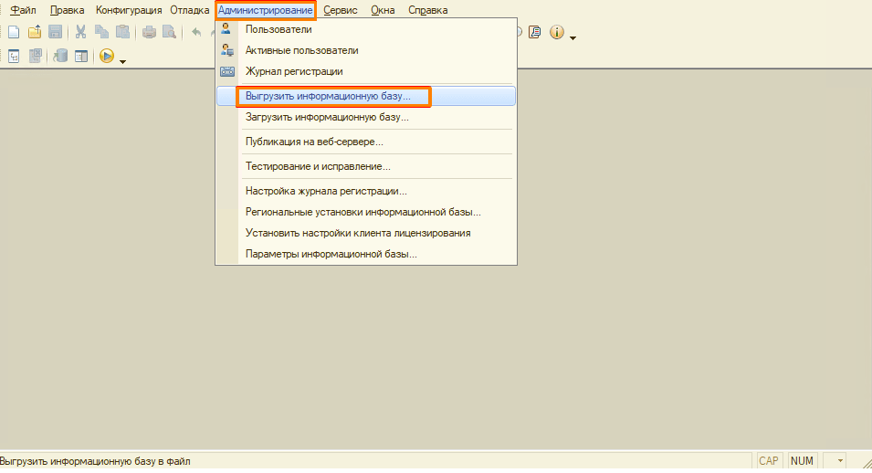This screenshot has height=473, width=872.
Task: Choose Пользователи in the dropdown
Action: pos(366,29)
